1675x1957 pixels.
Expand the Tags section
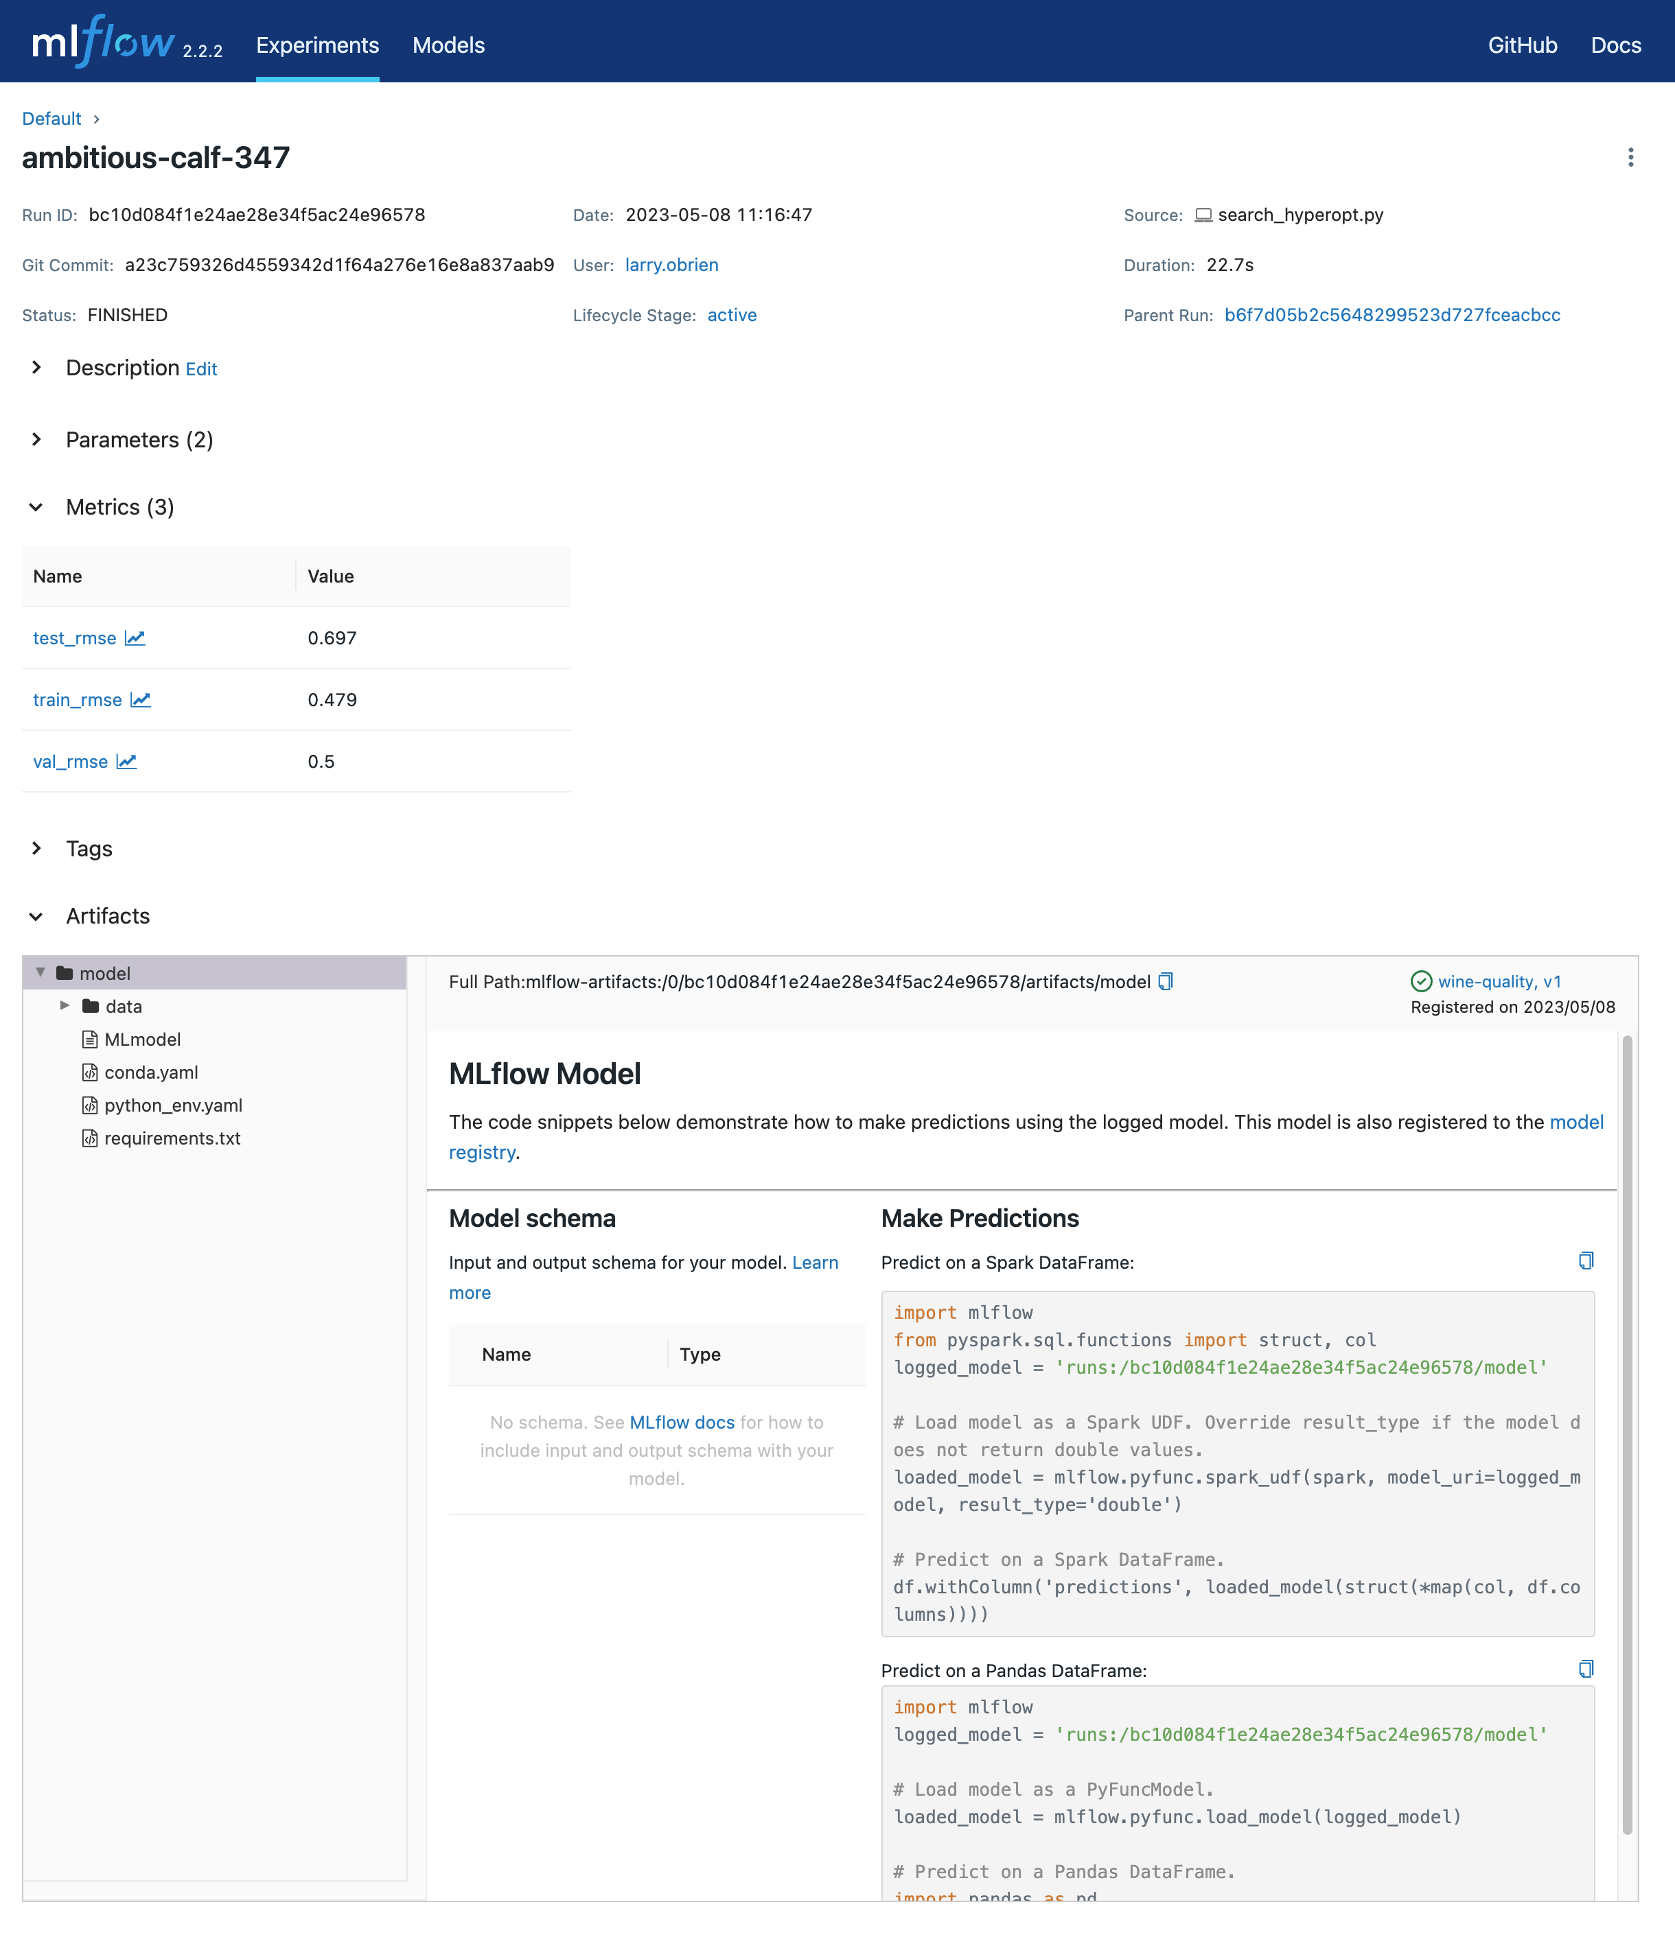tap(37, 848)
